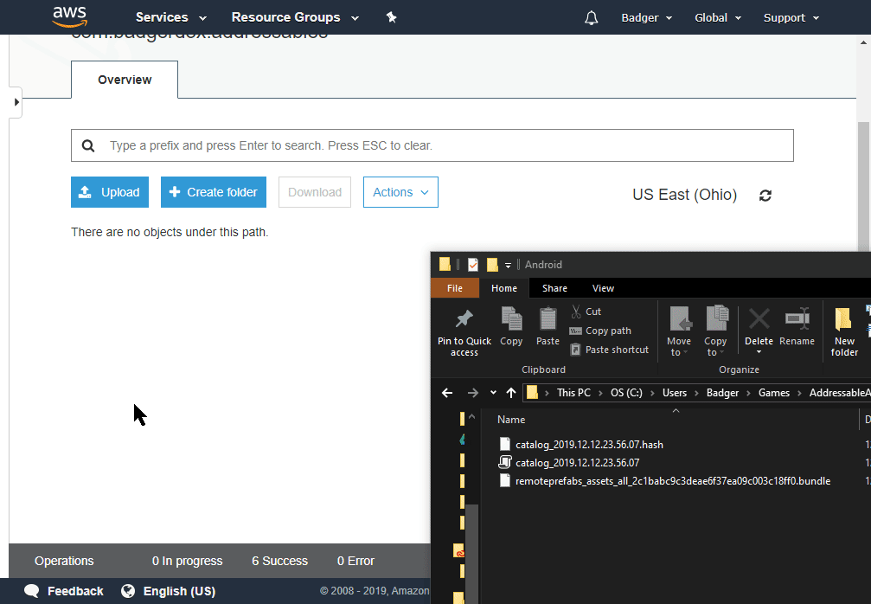Open the Move to ribbon button
This screenshot has width=871, height=604.
tap(679, 331)
